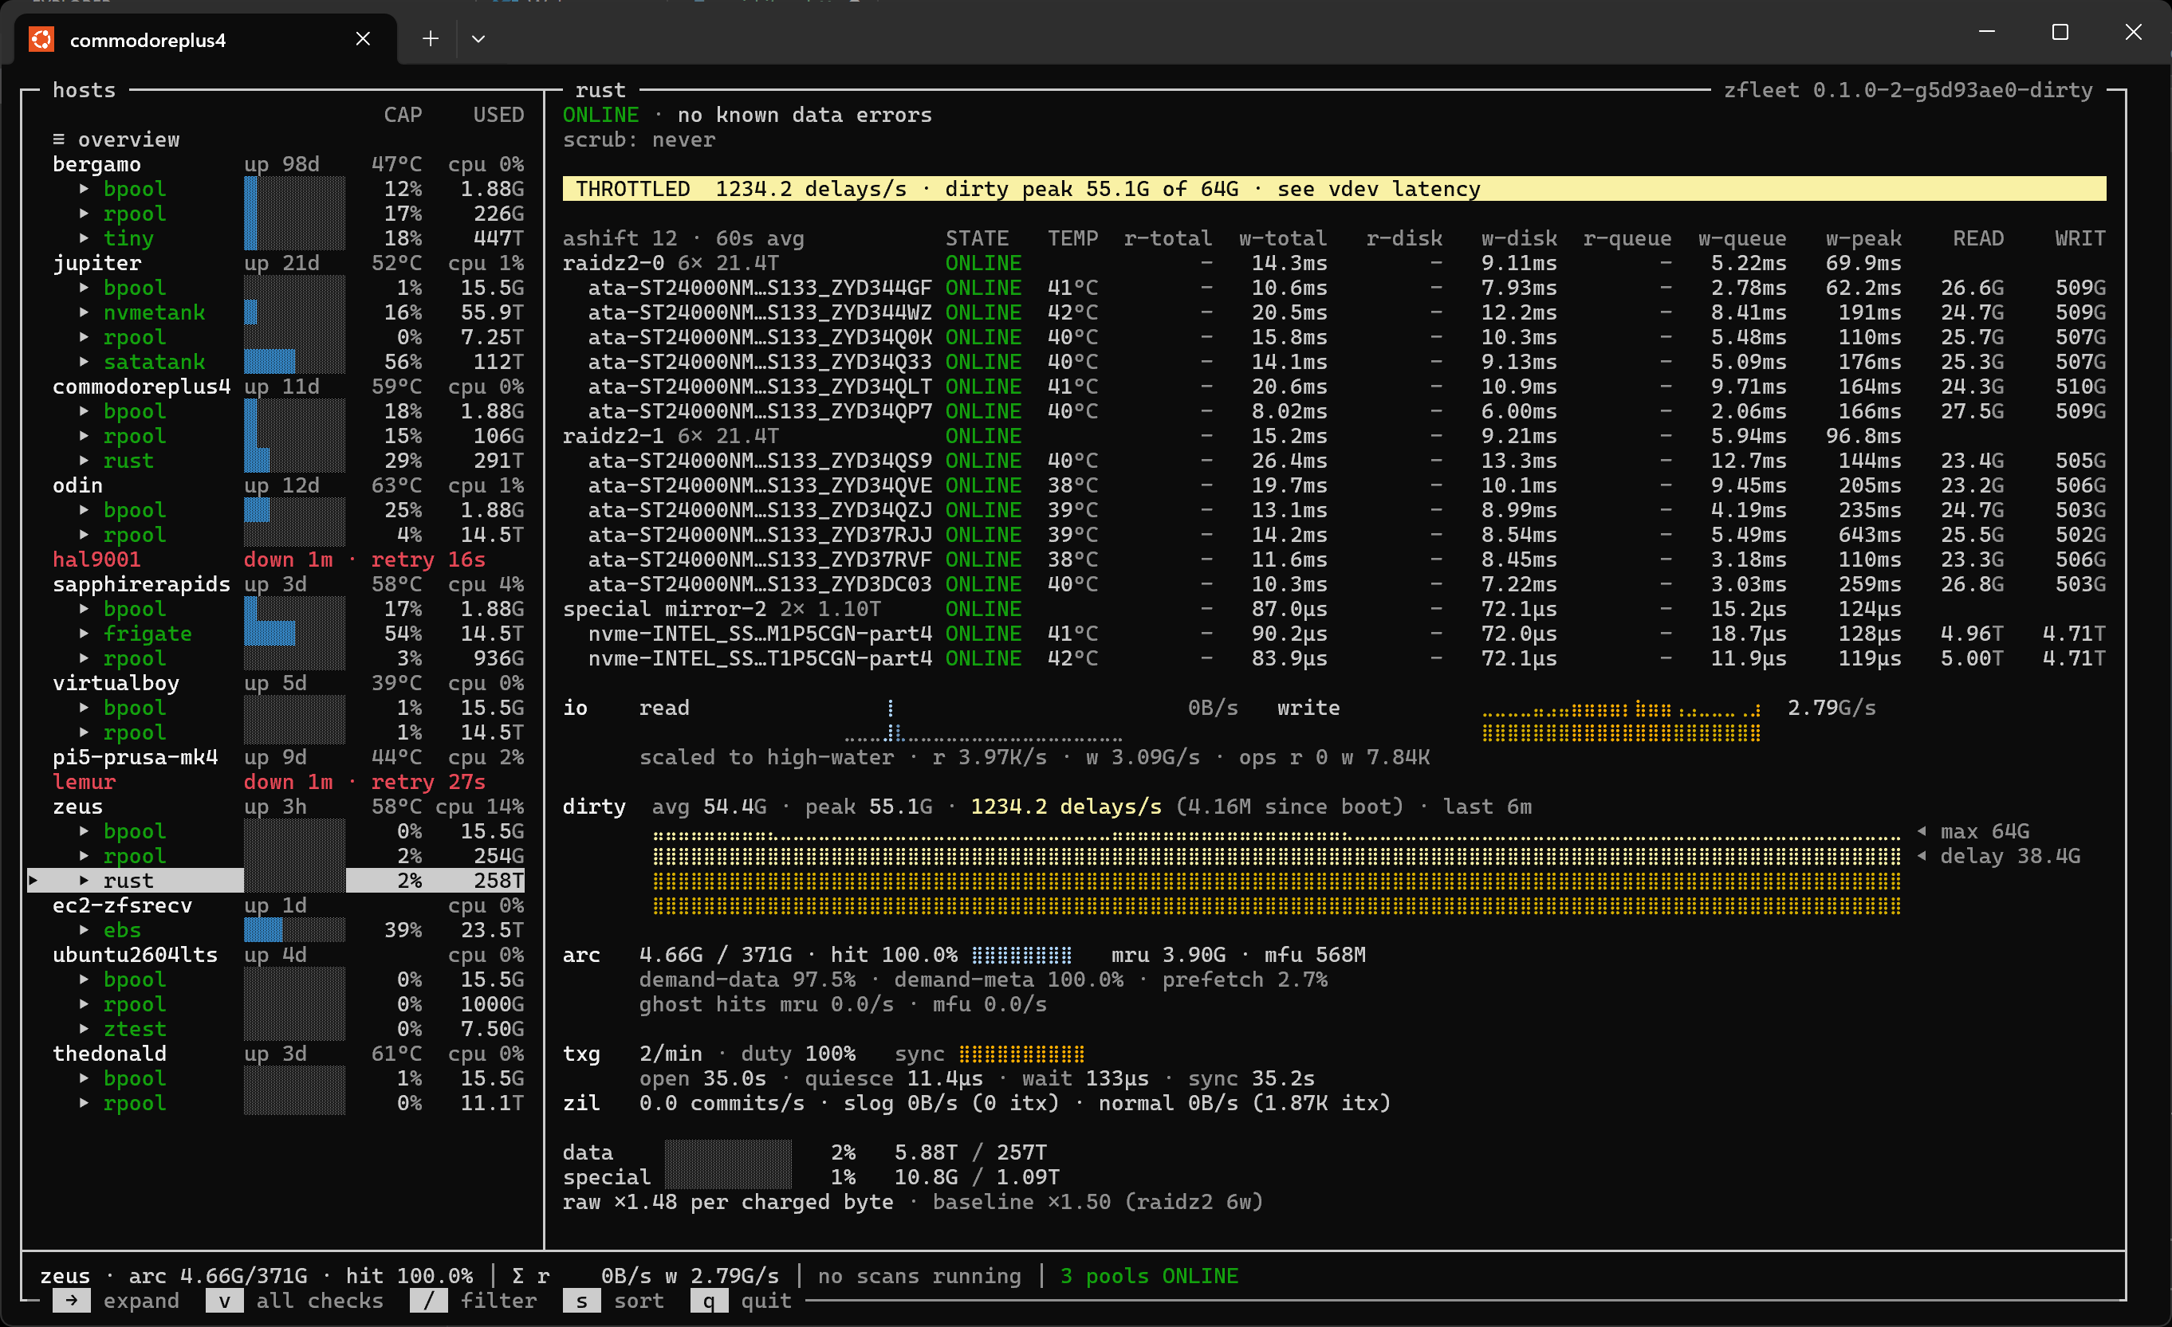Click the delay 38.4G graph marker
The width and height of the screenshot is (2172, 1327).
(x=2000, y=856)
